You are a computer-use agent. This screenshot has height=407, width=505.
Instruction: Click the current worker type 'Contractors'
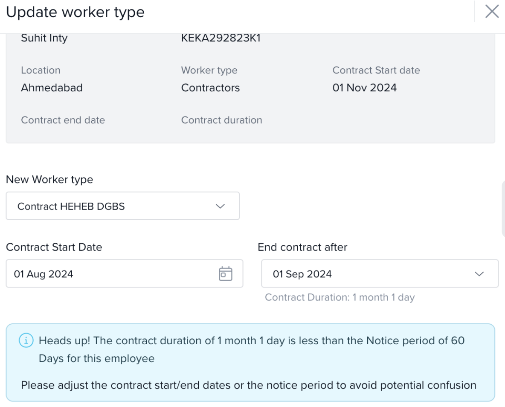[210, 88]
